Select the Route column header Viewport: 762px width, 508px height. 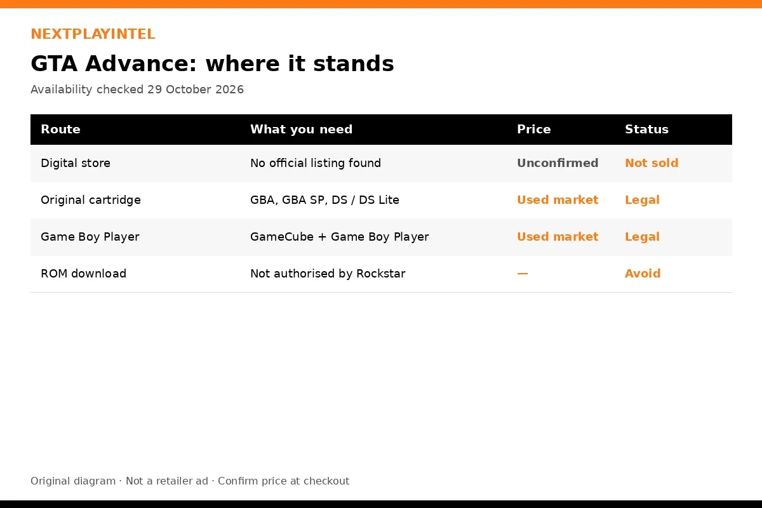tap(60, 130)
